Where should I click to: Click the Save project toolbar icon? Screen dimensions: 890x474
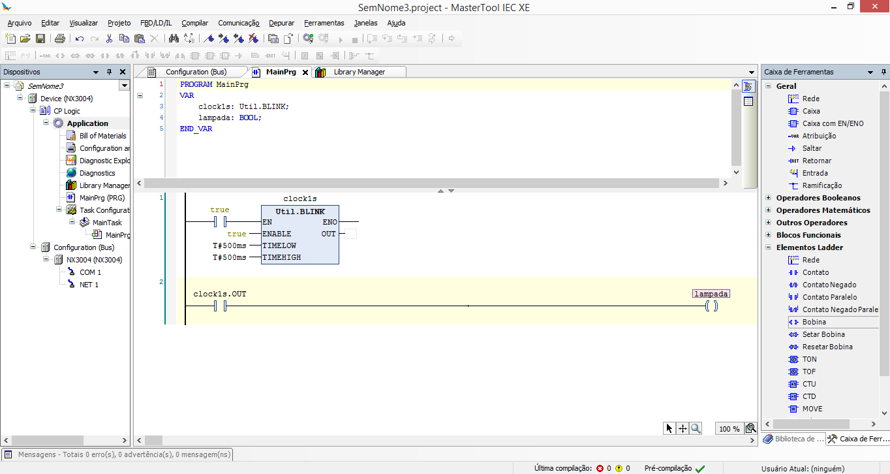point(40,39)
